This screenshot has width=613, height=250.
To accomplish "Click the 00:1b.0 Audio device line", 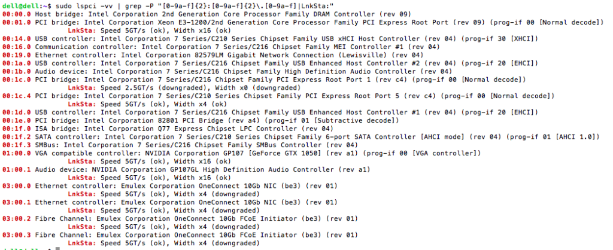I will [x=227, y=72].
